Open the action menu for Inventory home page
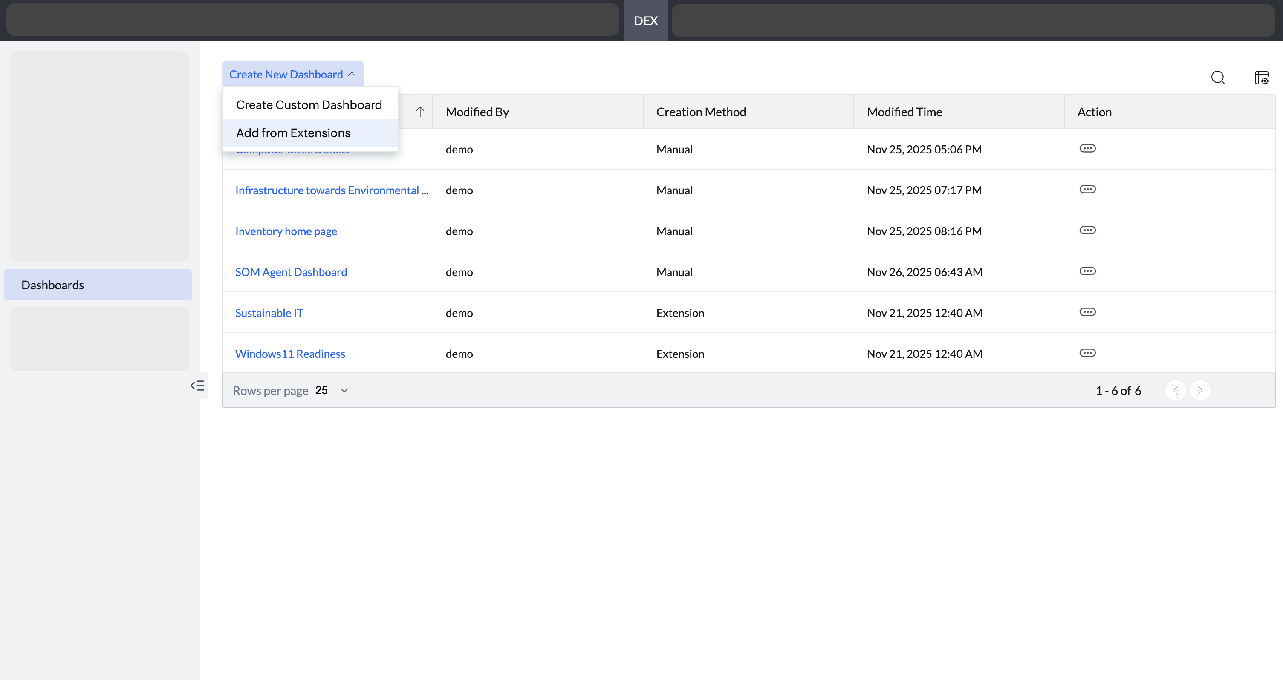This screenshot has height=680, width=1283. tap(1087, 231)
